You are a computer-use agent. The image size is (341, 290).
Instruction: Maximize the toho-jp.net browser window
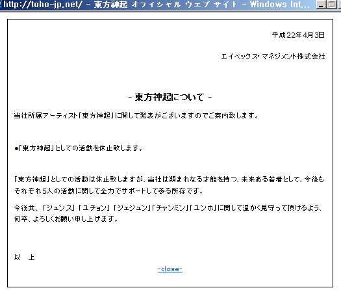[331, 5]
